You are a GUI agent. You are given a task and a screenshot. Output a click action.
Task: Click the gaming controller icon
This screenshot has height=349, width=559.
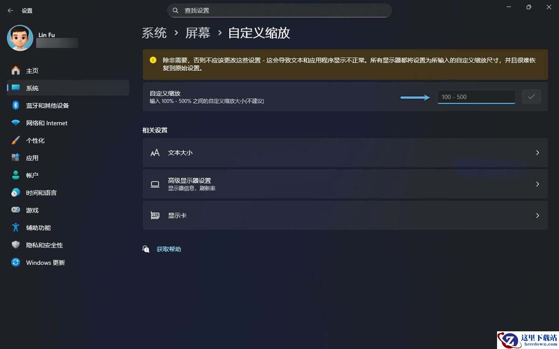(16, 210)
